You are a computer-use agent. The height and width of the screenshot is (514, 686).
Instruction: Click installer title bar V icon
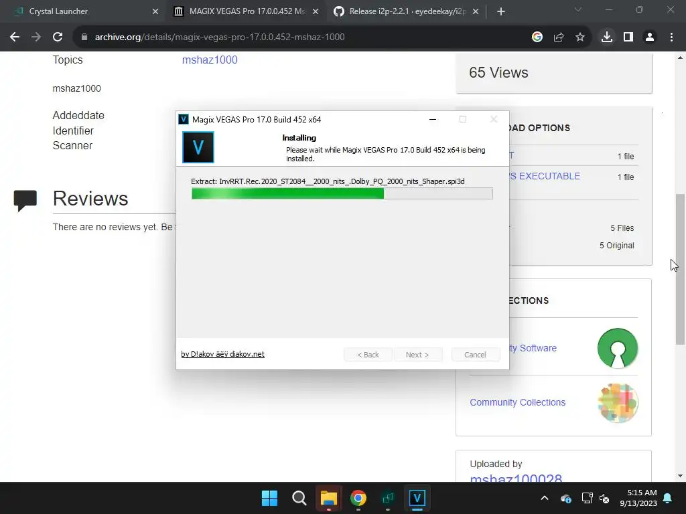[x=184, y=119]
